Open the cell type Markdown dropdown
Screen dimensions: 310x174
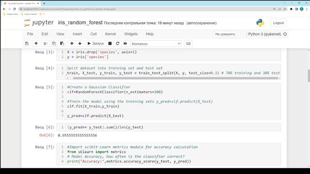(156, 44)
